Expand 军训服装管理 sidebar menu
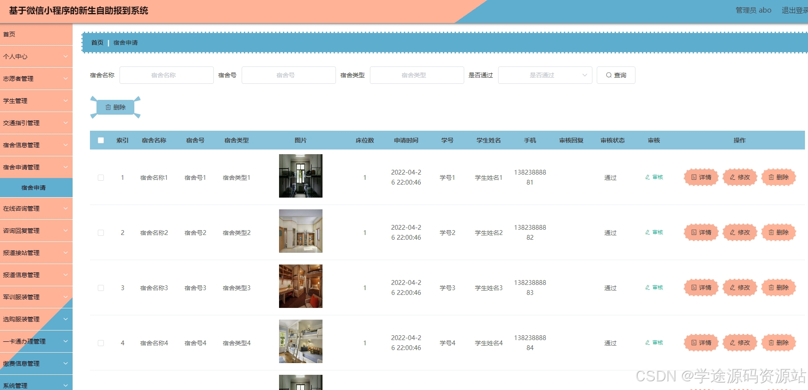Screen dimensions: 808x390 coord(36,297)
